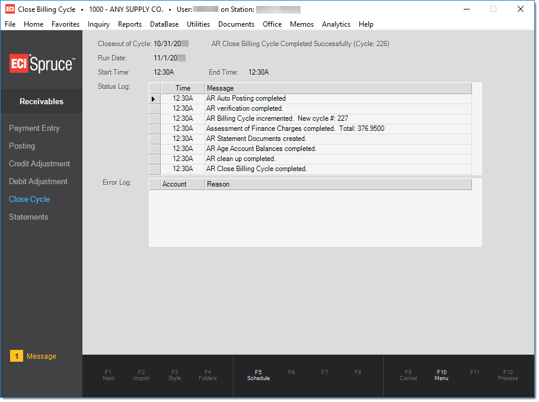The width and height of the screenshot is (539, 402).
Task: Open the Analytics menu
Action: [336, 24]
